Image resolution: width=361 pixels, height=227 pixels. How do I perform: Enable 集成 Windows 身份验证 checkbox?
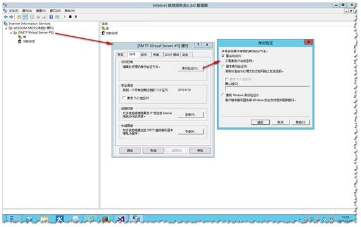(x=223, y=95)
